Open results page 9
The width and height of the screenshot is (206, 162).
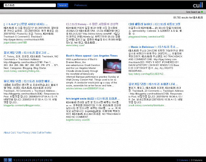point(46,160)
